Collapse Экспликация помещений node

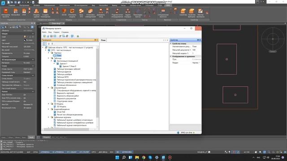52,61
